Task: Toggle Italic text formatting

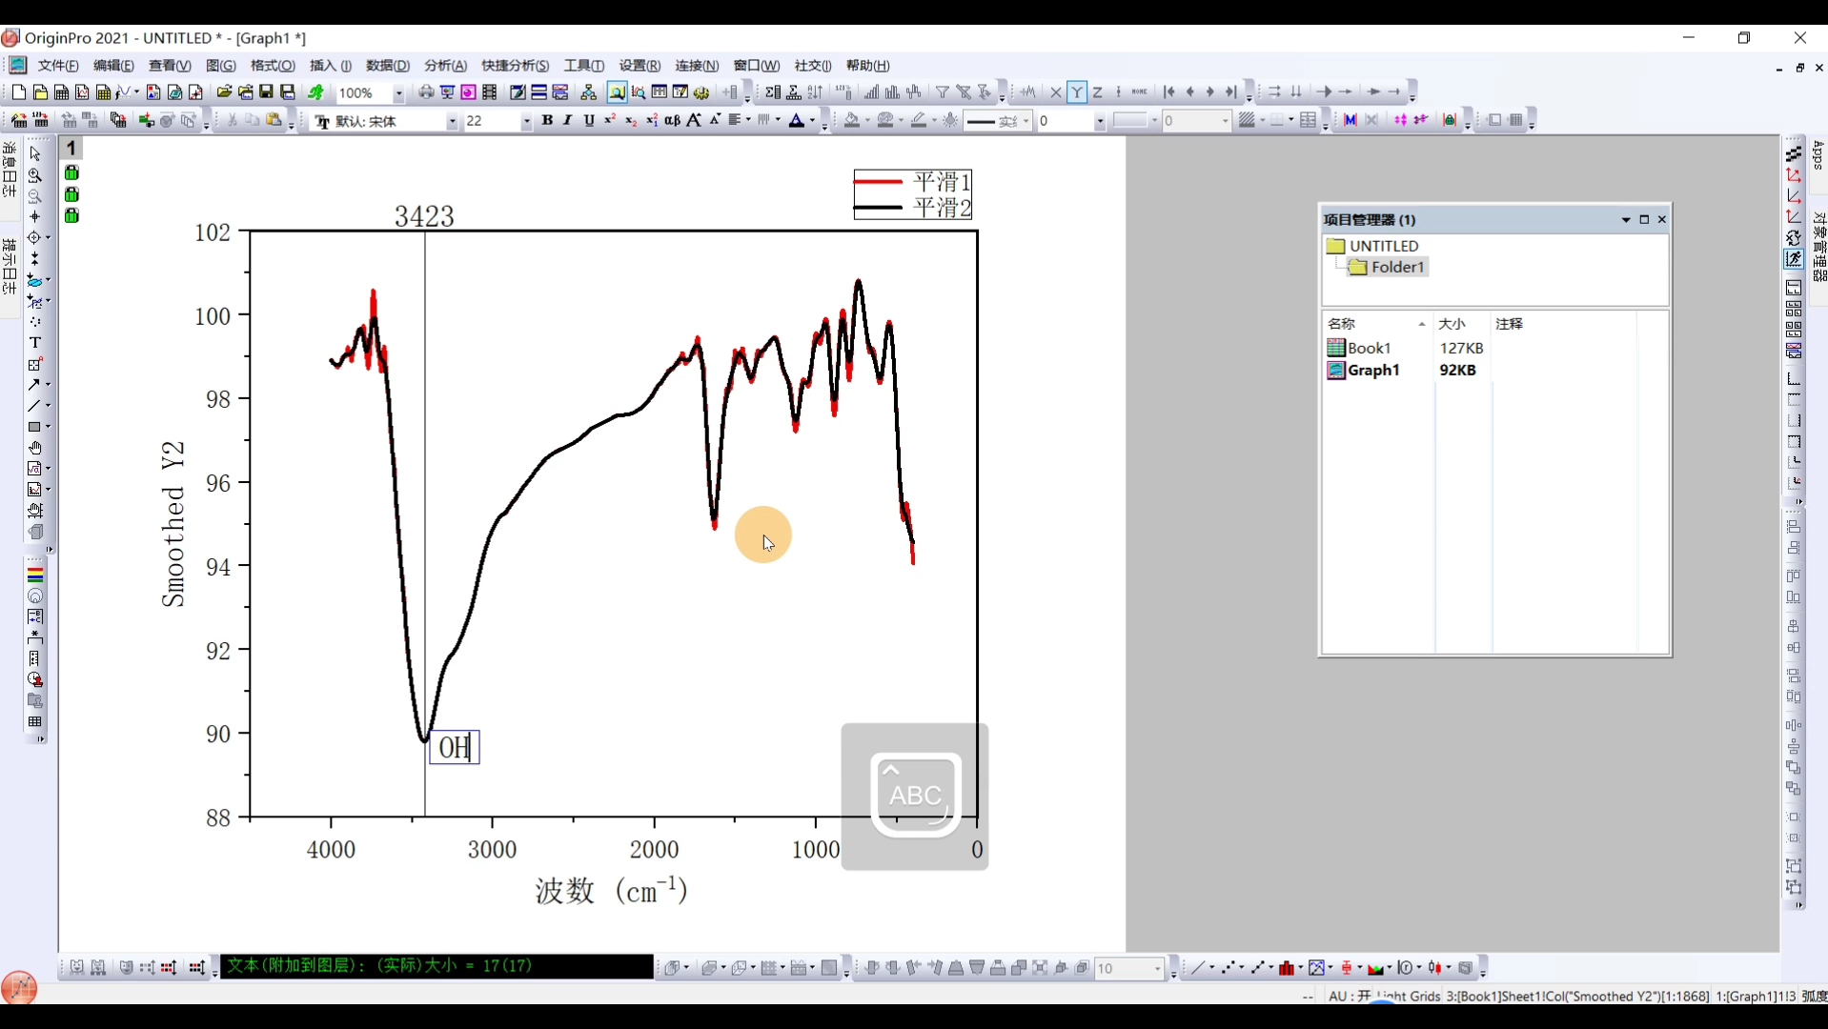Action: (568, 120)
